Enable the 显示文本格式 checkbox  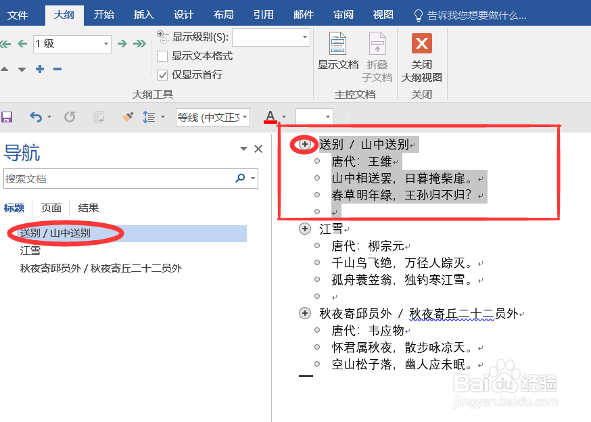point(161,57)
